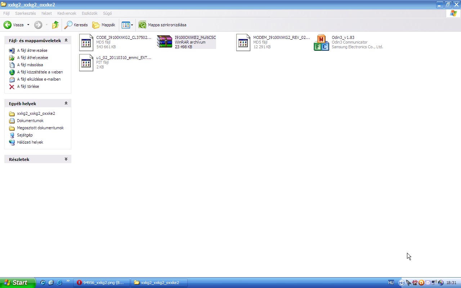Open the Vissza history dropdown arrow
This screenshot has height=288, width=461.
tap(28, 25)
